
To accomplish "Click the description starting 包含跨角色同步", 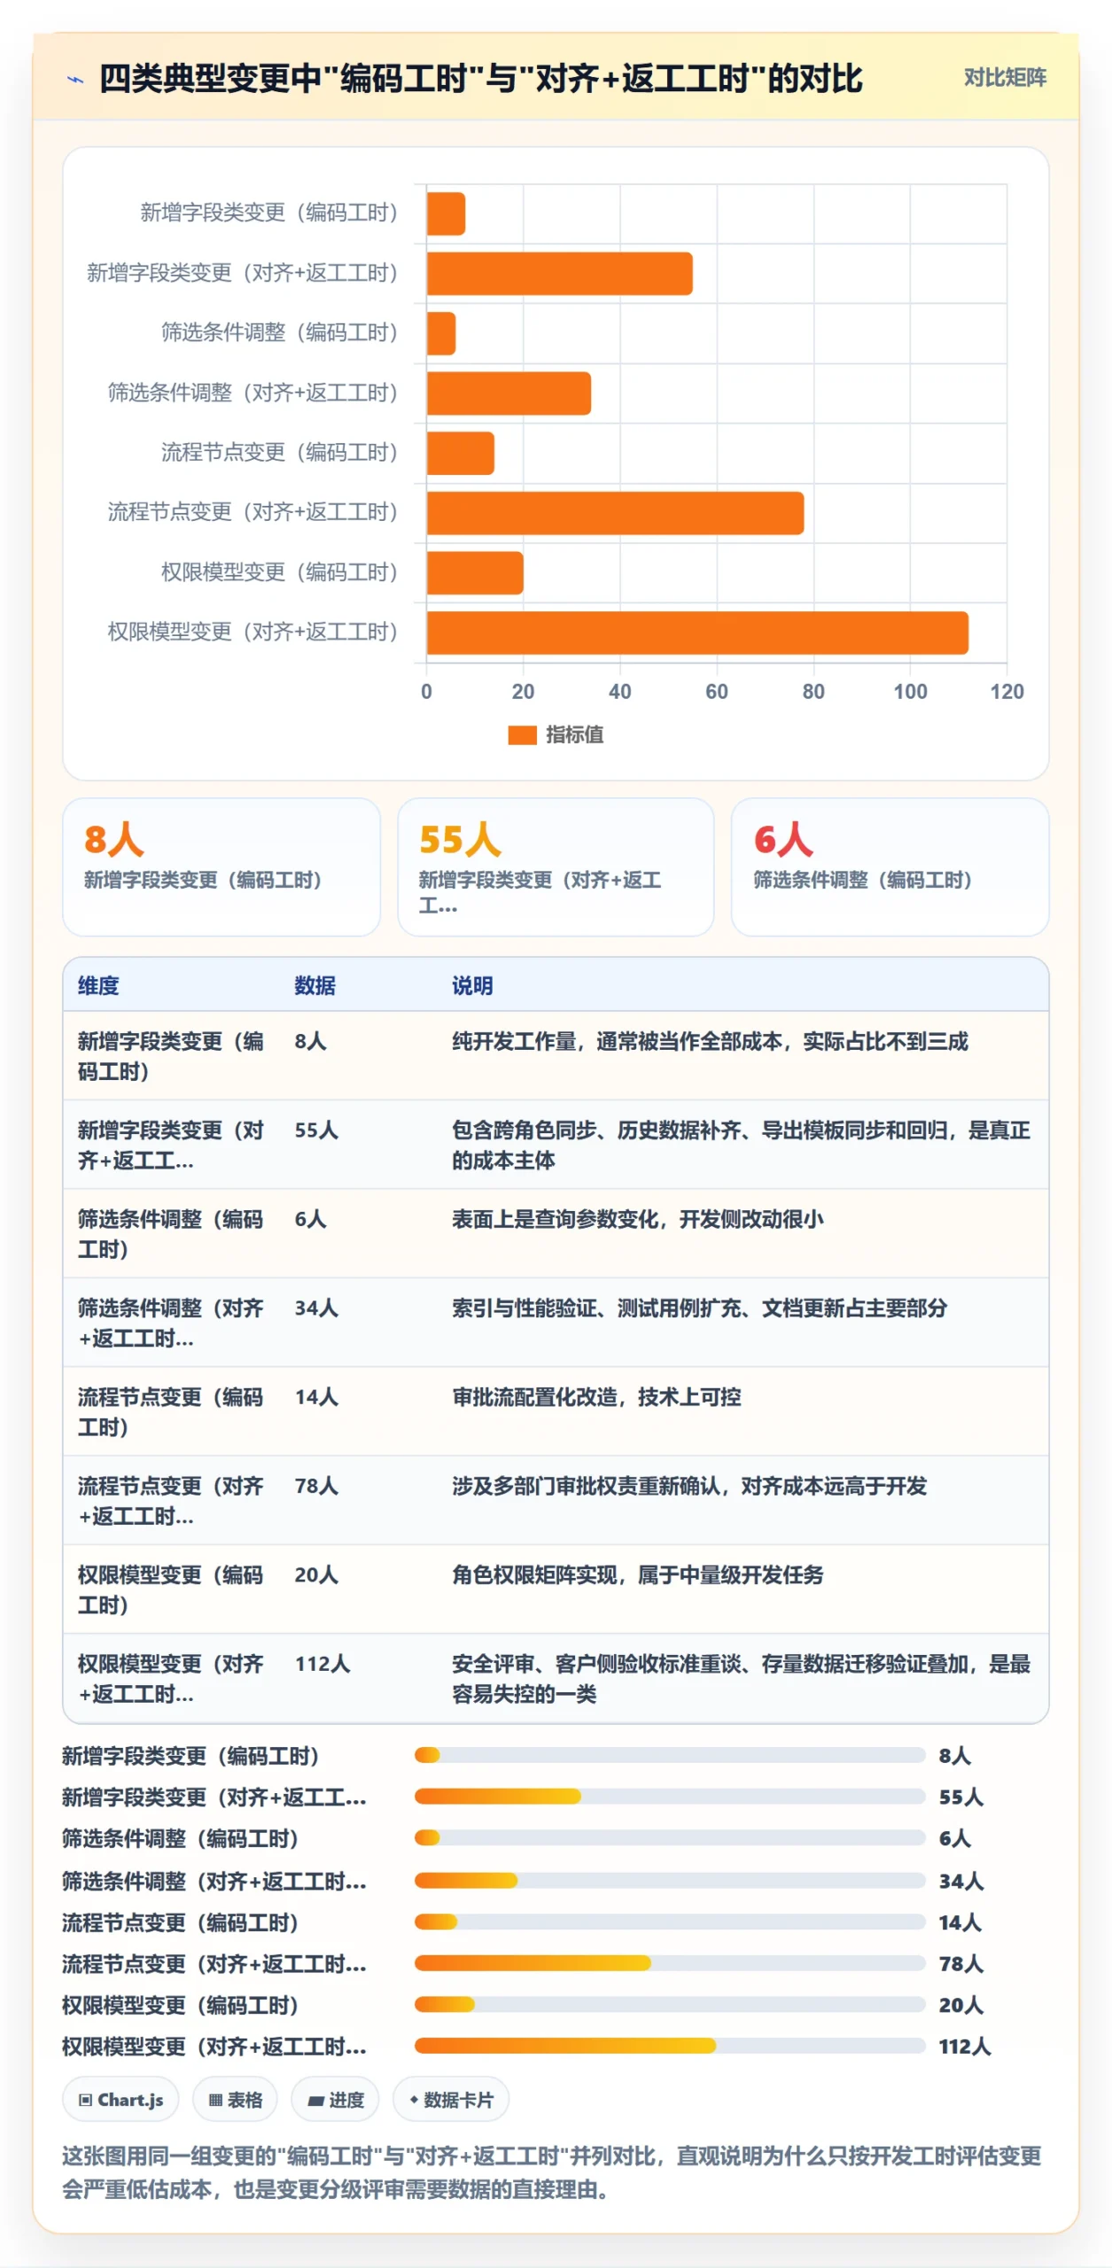I will coord(741,1145).
